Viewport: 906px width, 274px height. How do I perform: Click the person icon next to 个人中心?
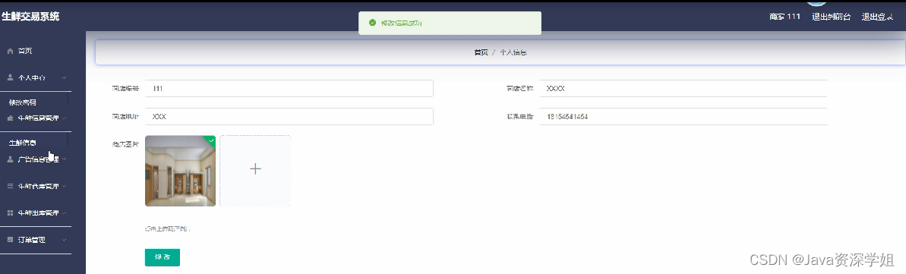pos(10,77)
